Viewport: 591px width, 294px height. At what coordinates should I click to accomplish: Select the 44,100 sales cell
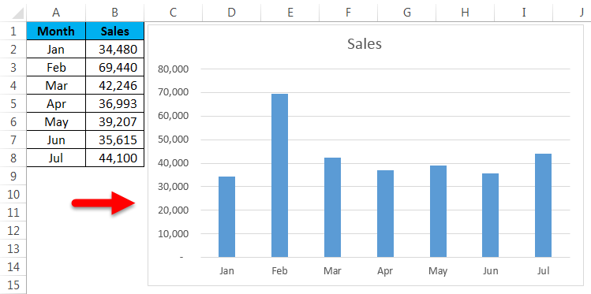115,158
